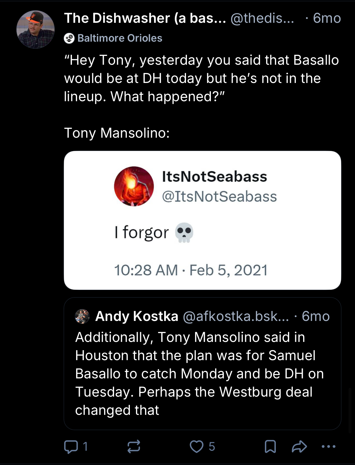Share the post via arrow icon
355x465 pixels.
pos(299,446)
